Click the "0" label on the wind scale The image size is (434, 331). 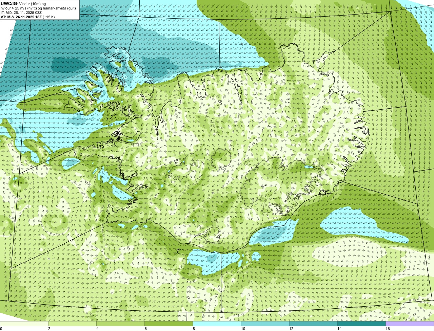pos(1,329)
